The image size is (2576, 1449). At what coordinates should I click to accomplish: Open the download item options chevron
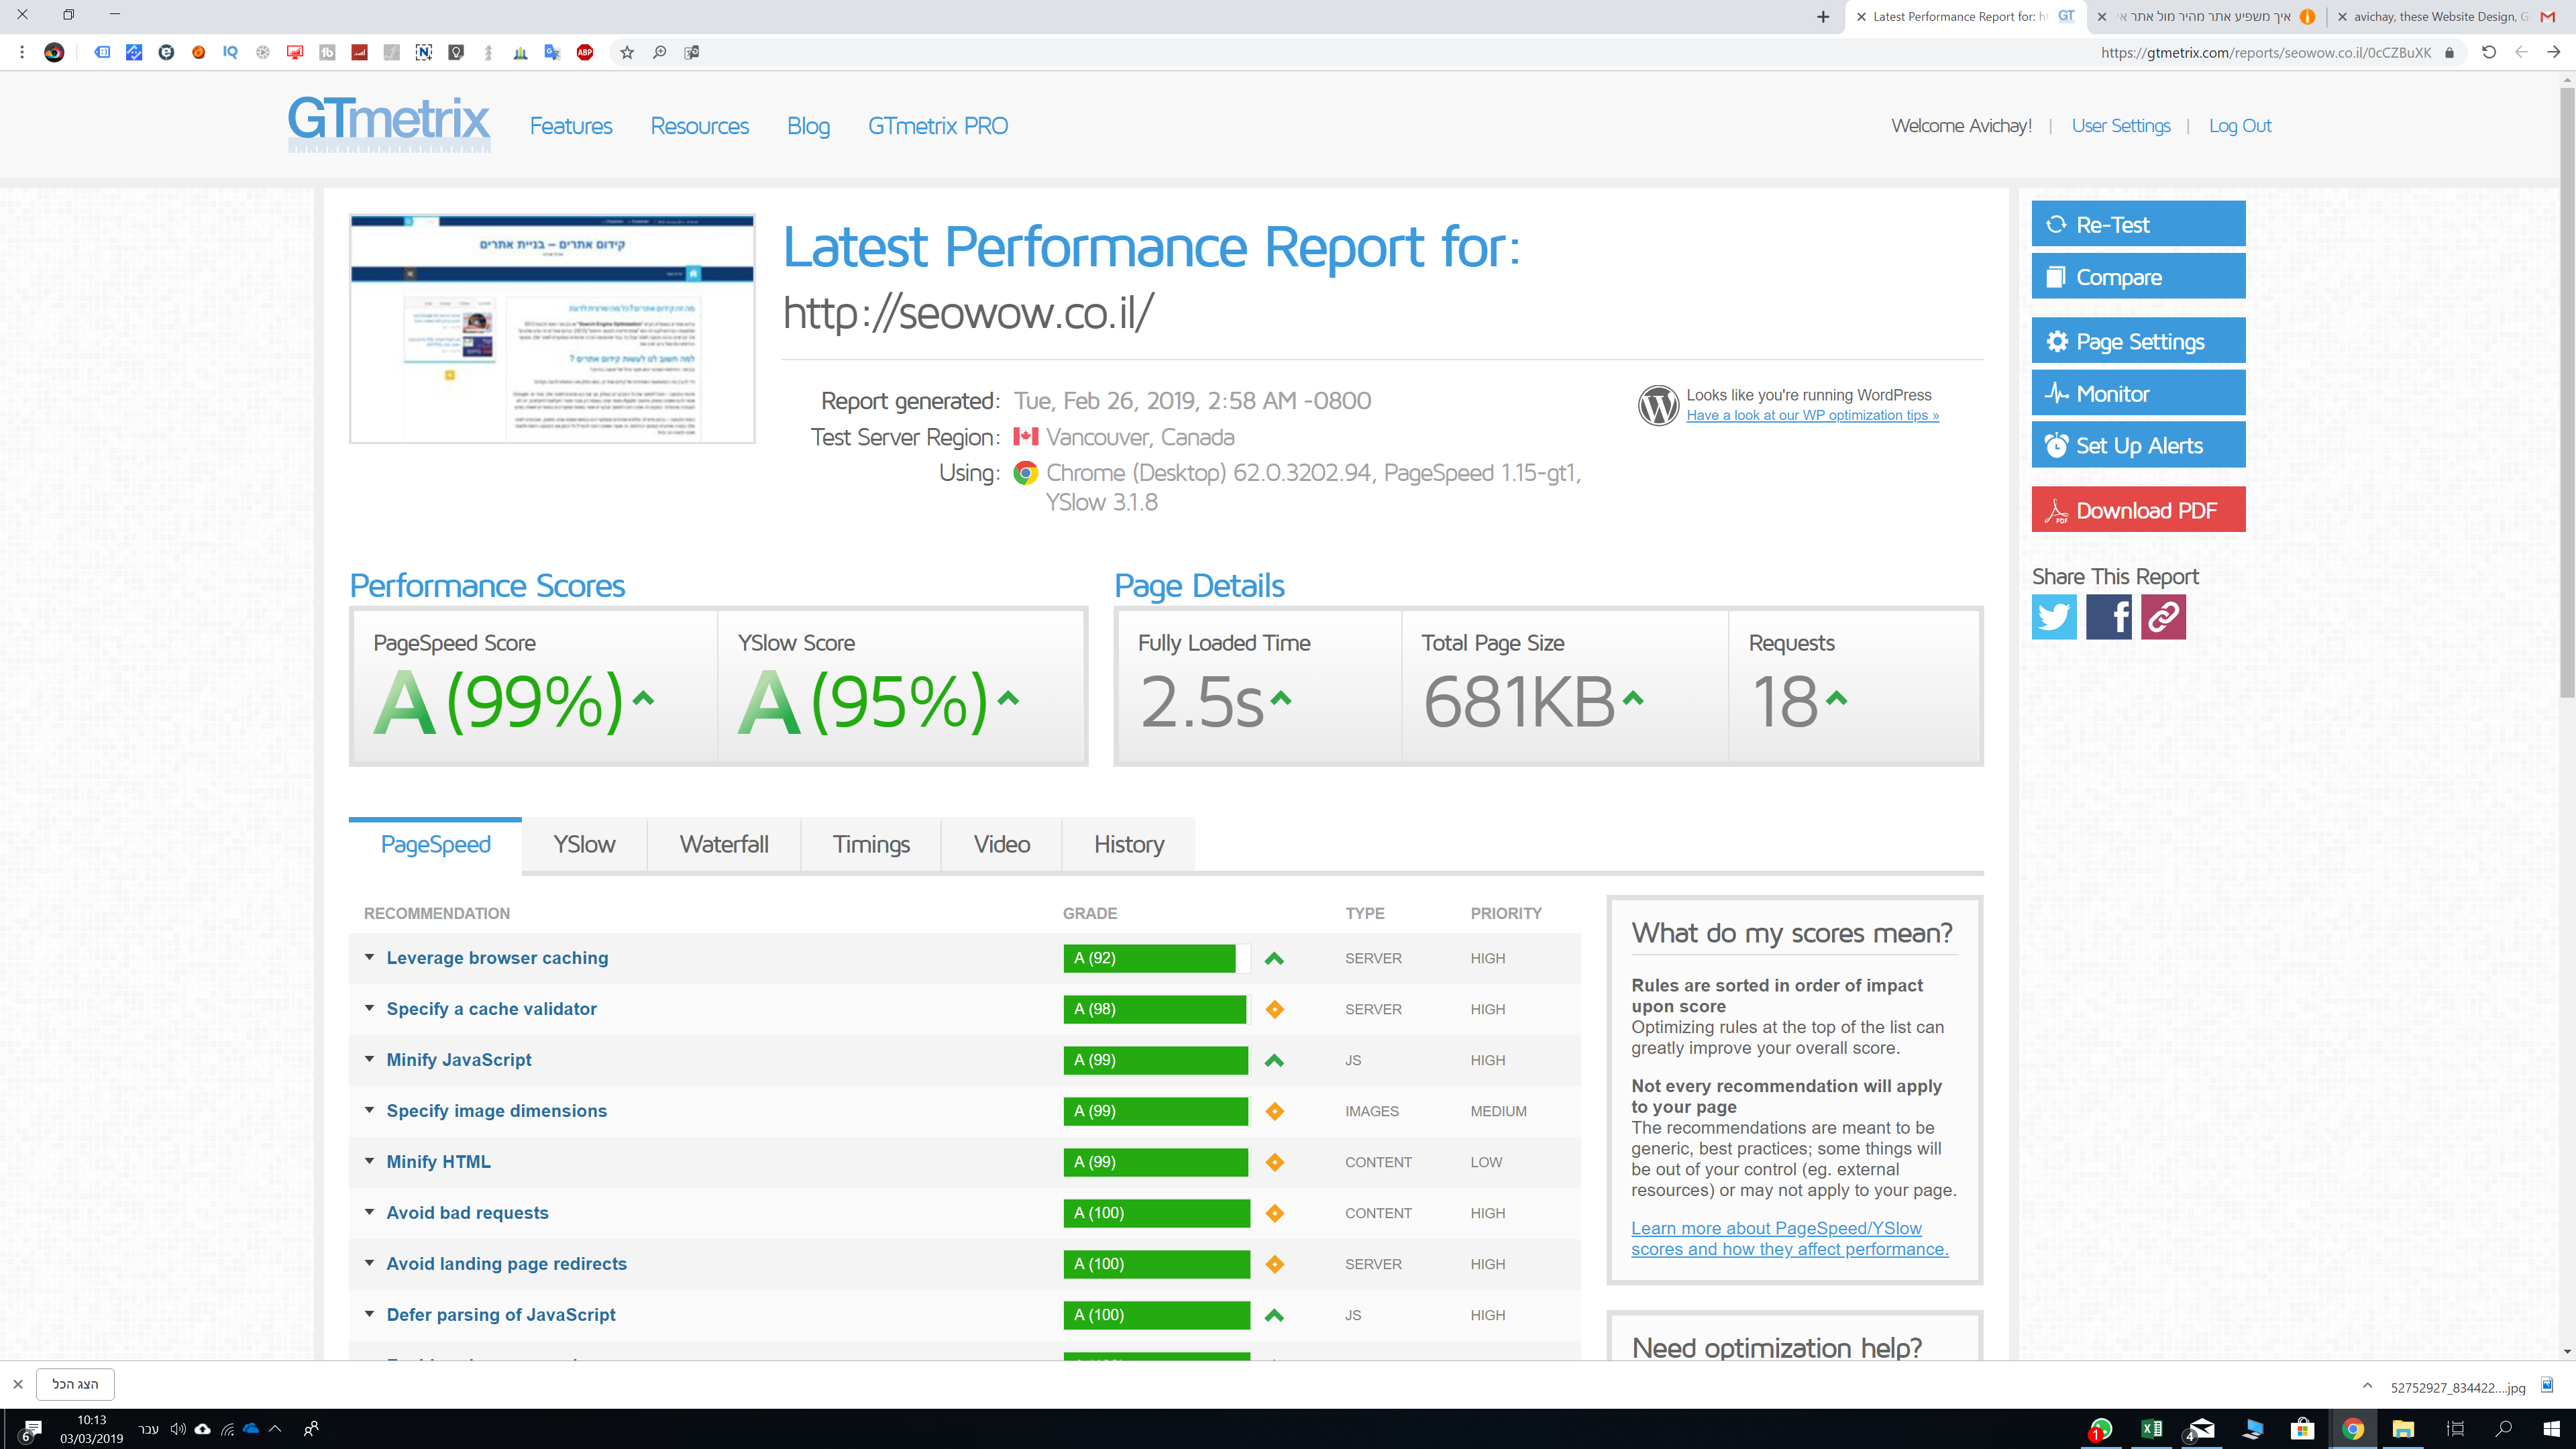(2367, 1386)
